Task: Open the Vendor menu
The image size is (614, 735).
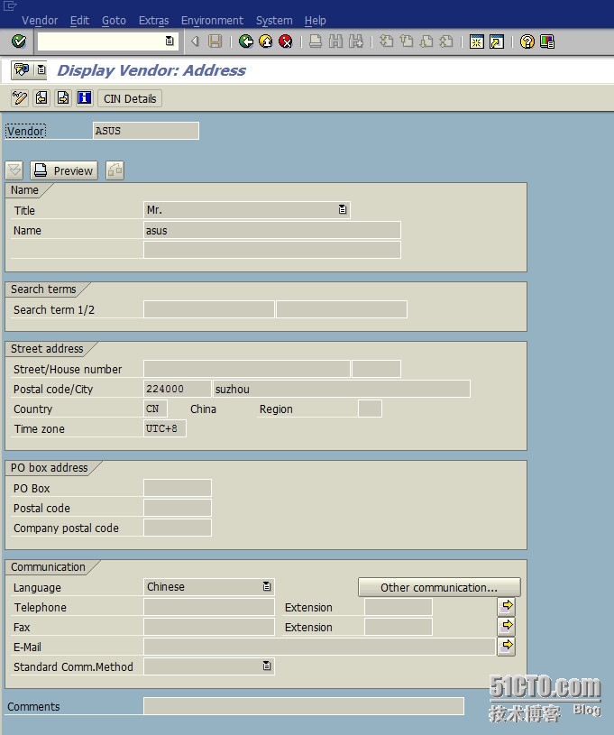Action: pos(40,21)
